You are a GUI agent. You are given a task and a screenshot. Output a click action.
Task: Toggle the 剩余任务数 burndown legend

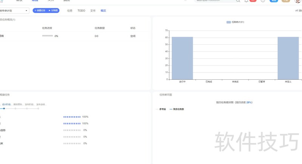point(177,109)
